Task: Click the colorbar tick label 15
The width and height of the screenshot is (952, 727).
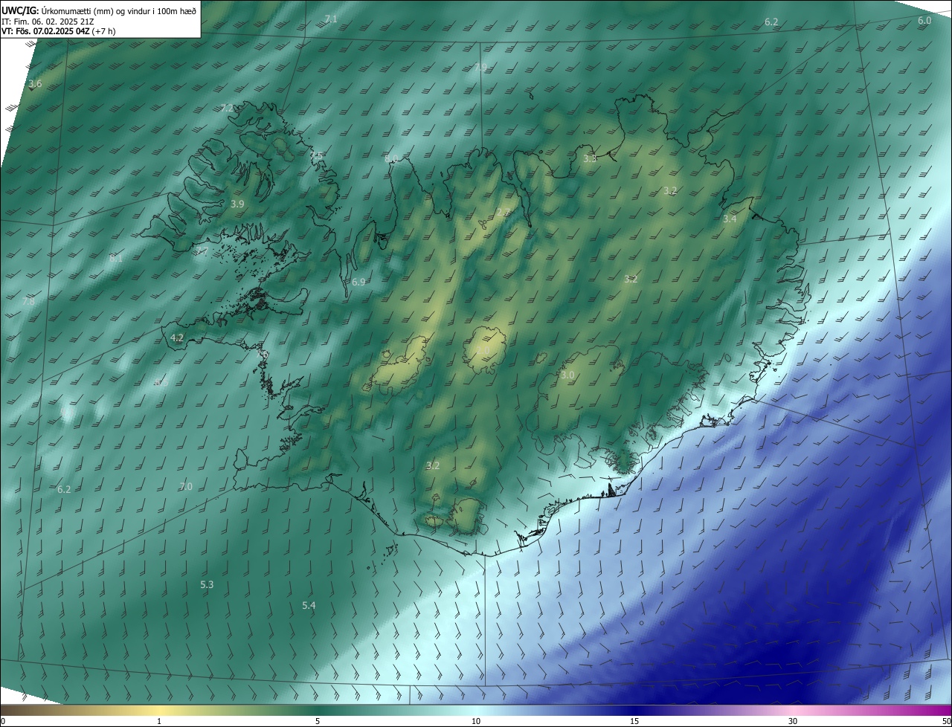Action: (x=634, y=721)
